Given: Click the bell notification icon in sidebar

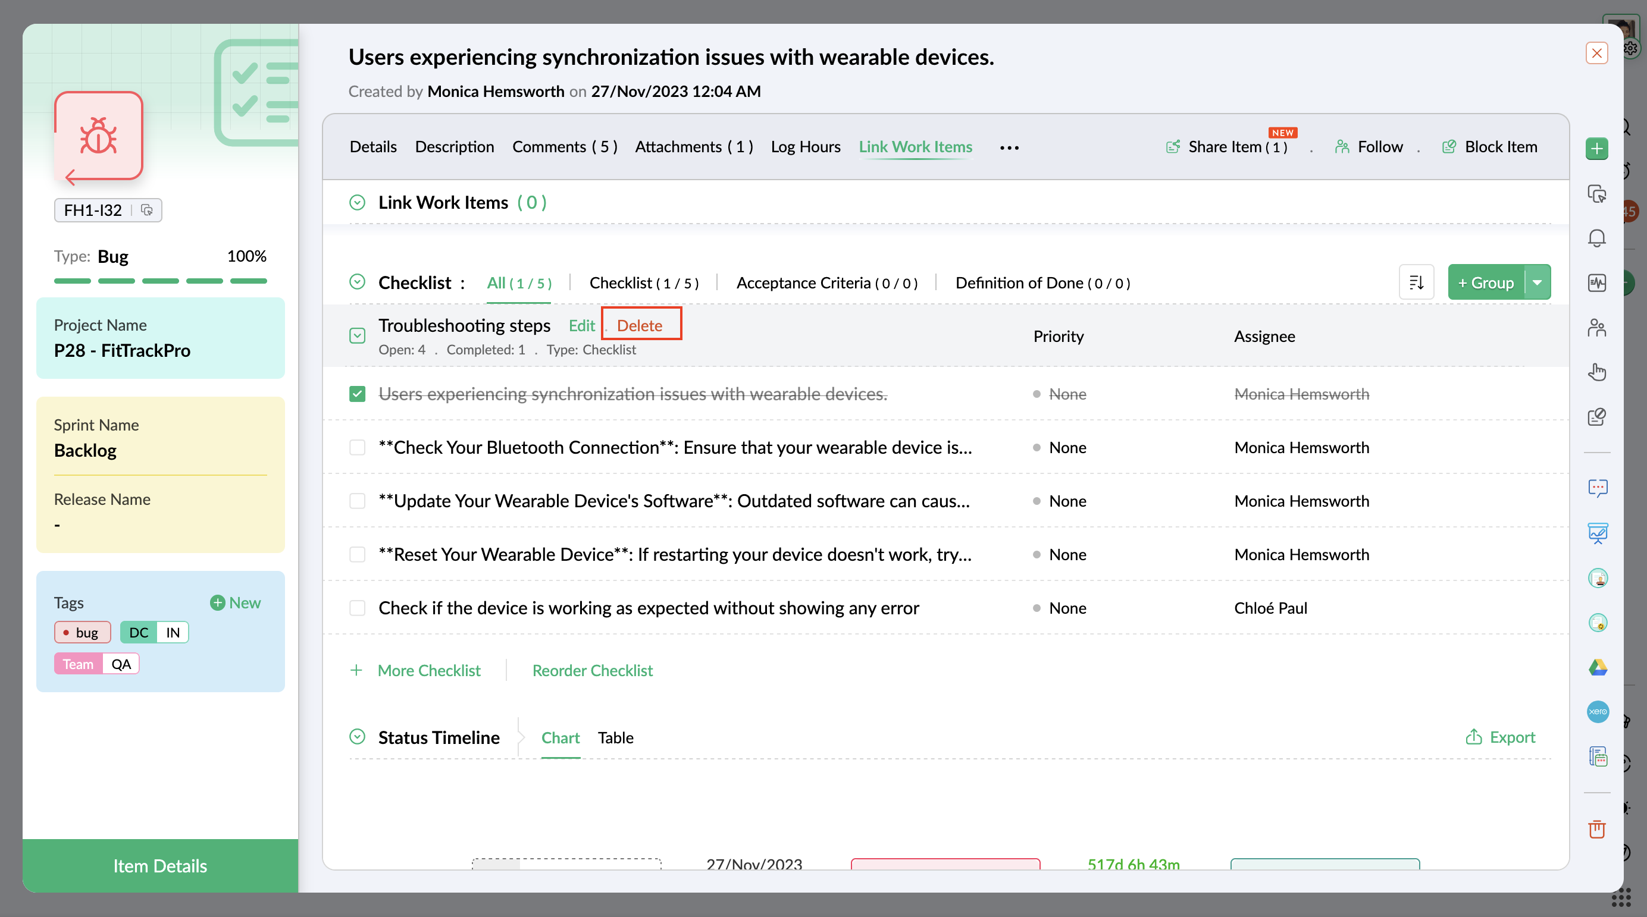Looking at the screenshot, I should click(x=1596, y=238).
